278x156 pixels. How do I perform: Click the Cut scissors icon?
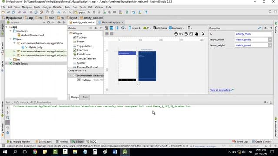coord(31,12)
